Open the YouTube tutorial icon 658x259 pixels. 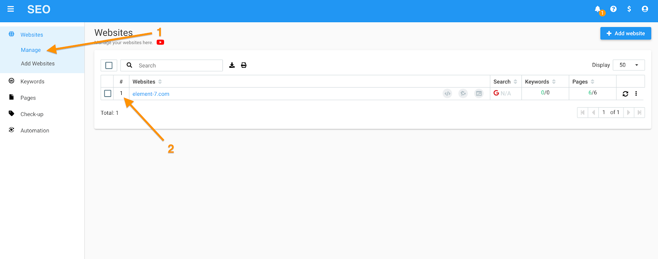click(x=160, y=42)
